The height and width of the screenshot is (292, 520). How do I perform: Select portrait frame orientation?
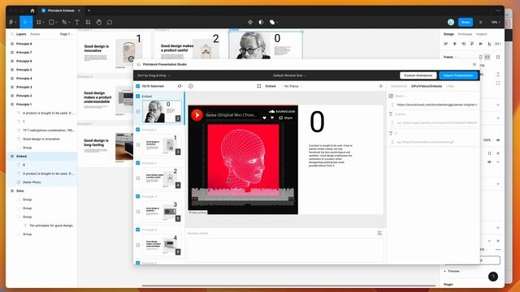(x=480, y=57)
